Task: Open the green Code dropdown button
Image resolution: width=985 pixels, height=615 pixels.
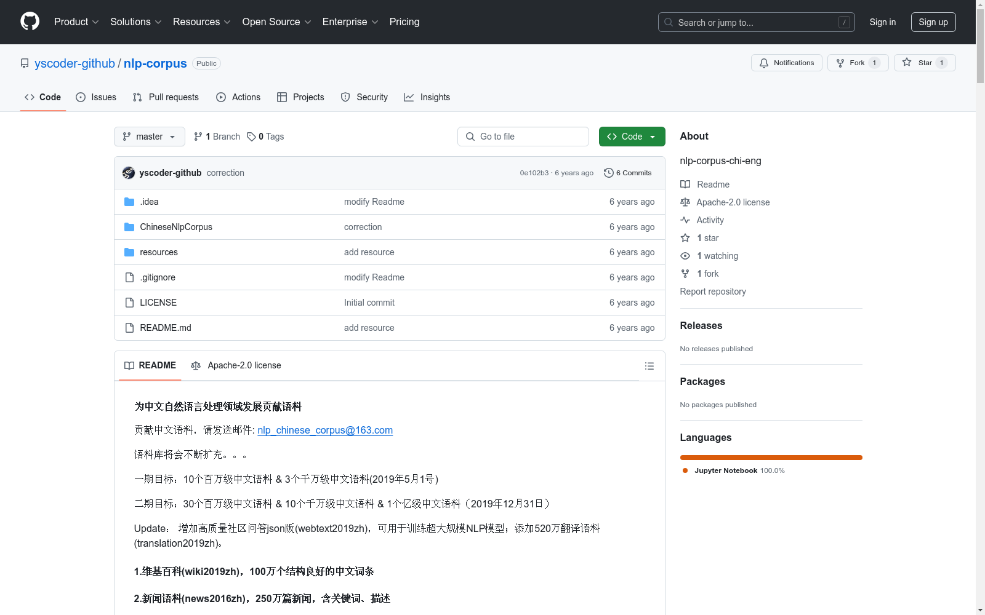Action: click(x=632, y=137)
